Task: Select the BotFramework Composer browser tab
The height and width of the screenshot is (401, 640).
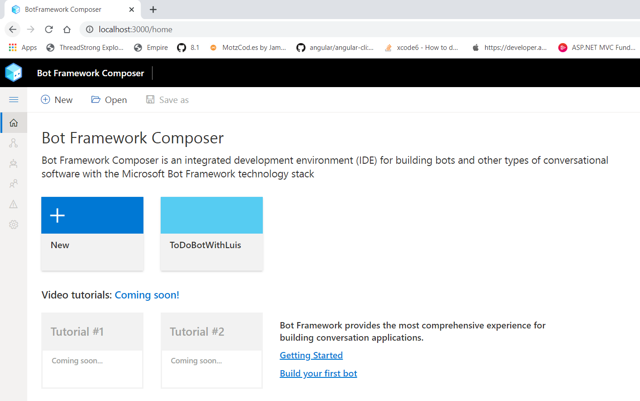Action: coord(73,10)
